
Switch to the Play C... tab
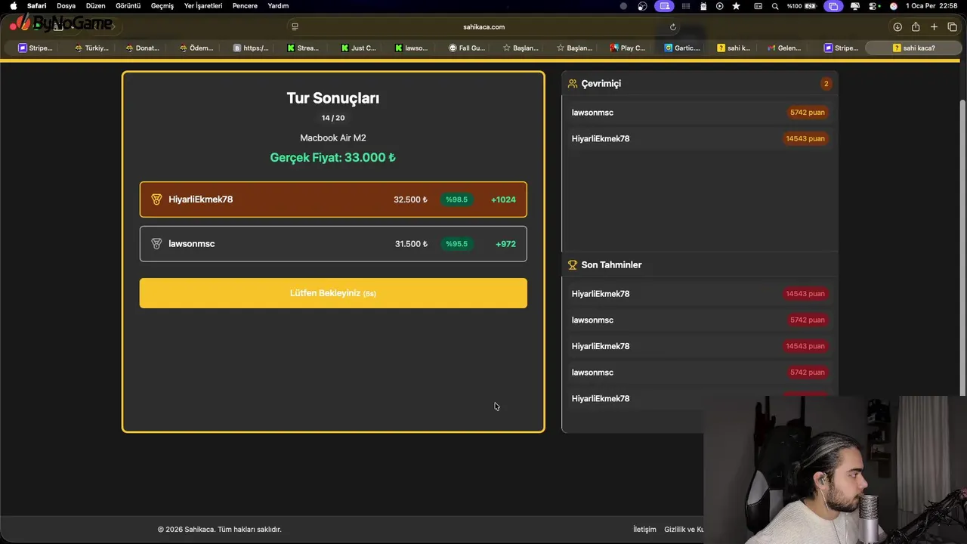(x=628, y=48)
